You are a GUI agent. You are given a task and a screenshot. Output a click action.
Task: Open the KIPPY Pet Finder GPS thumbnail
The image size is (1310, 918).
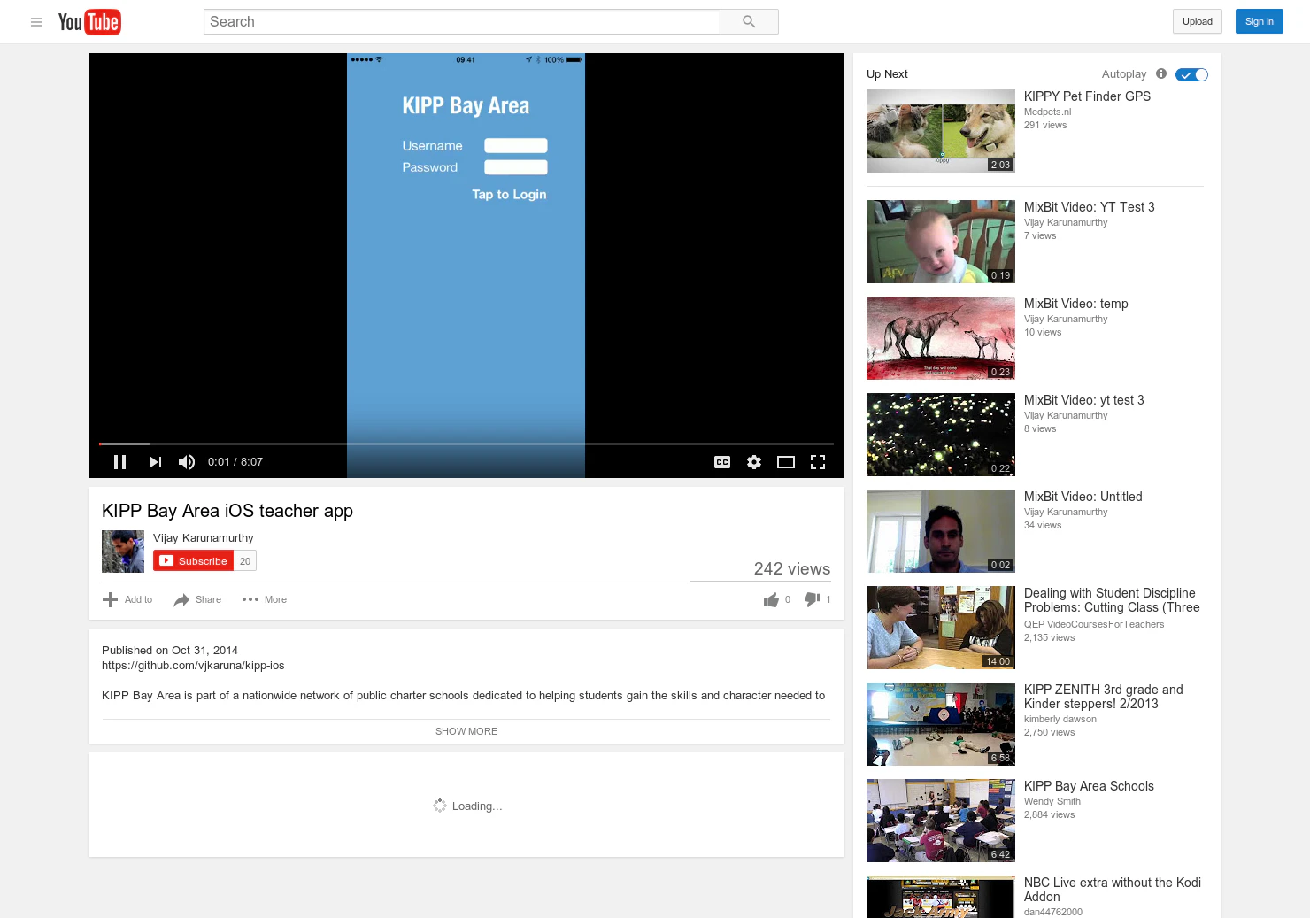coord(941,131)
